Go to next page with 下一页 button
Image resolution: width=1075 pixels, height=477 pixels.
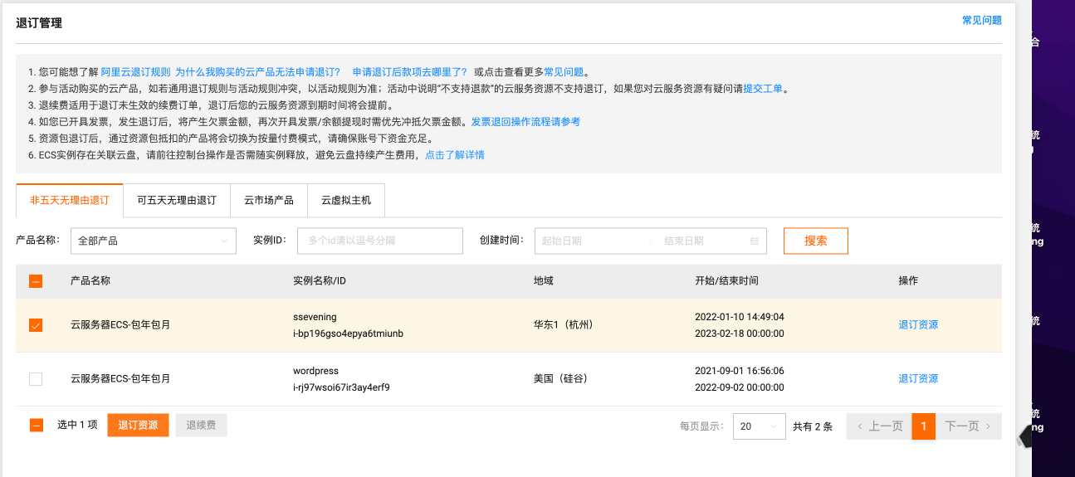point(968,426)
